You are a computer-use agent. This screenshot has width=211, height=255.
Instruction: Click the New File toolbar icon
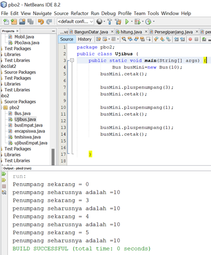coord(6,22)
